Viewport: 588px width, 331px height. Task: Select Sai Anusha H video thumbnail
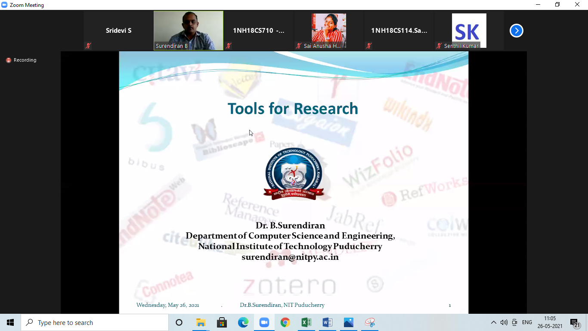click(x=329, y=31)
